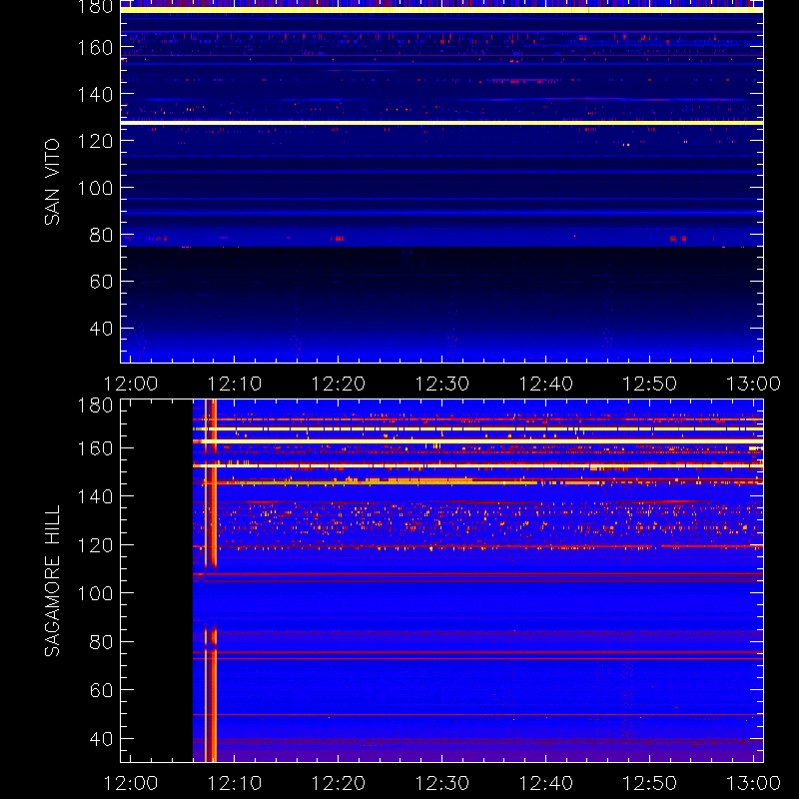The height and width of the screenshot is (799, 799).
Task: Pick the 120 tick label on Sagamore Hill plot
Action: point(95,545)
